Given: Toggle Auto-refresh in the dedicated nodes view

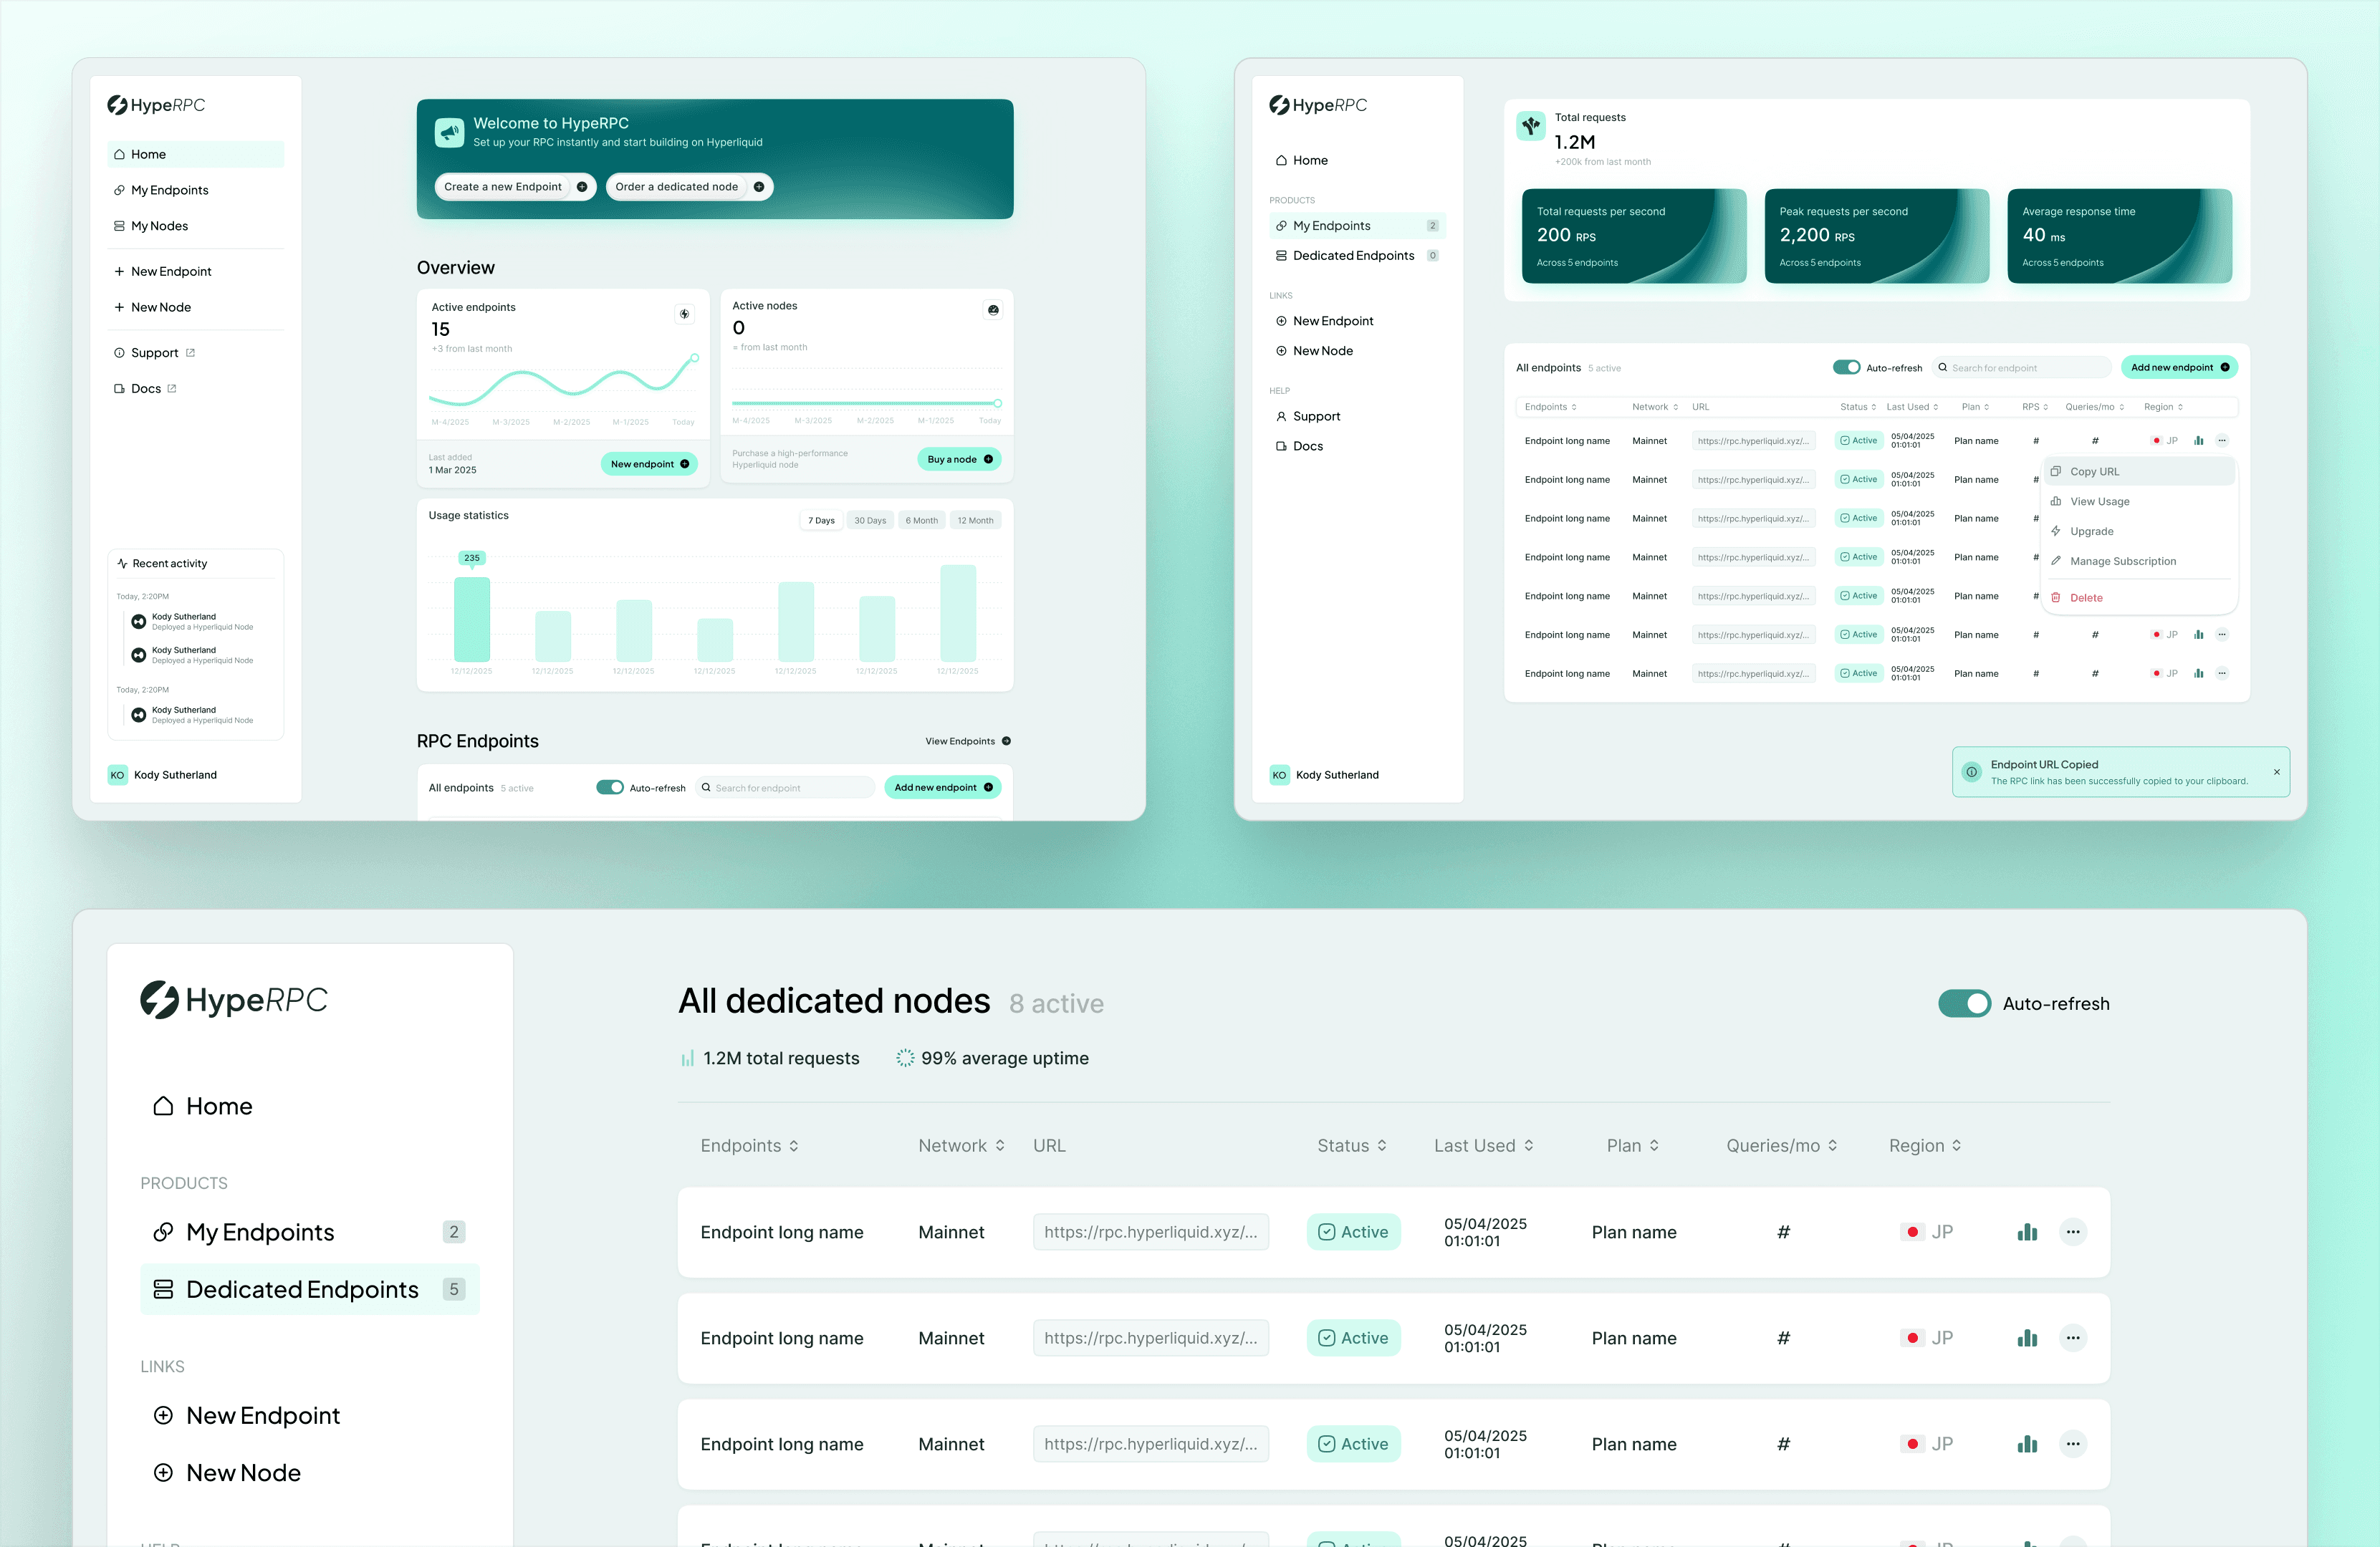Looking at the screenshot, I should pyautogui.click(x=1964, y=1003).
